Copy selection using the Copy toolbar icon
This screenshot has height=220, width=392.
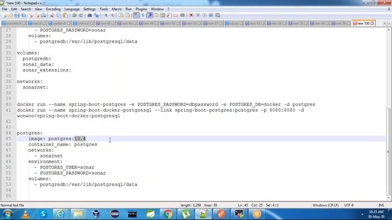[x=59, y=15]
